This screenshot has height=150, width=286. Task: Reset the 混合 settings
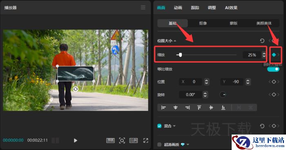click(x=262, y=126)
